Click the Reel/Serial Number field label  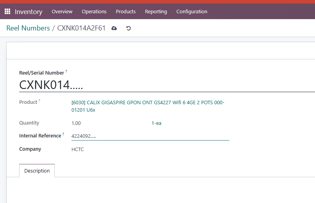coord(41,73)
